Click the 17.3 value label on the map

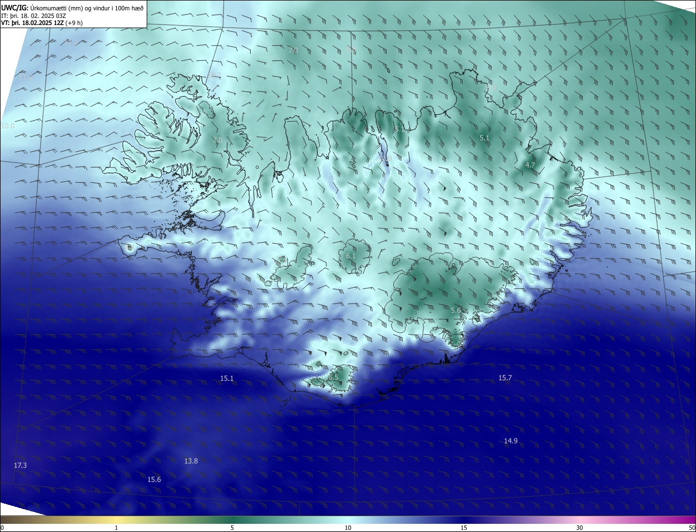[x=20, y=465]
